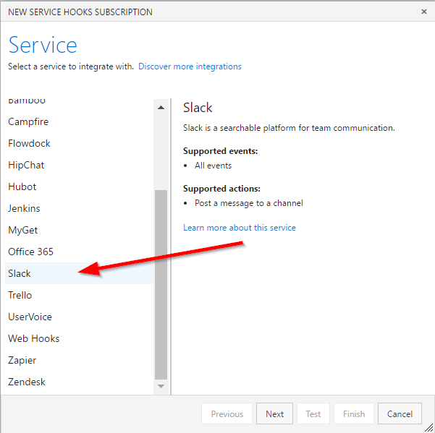
Task: Select MyGet service
Action: tap(79, 230)
